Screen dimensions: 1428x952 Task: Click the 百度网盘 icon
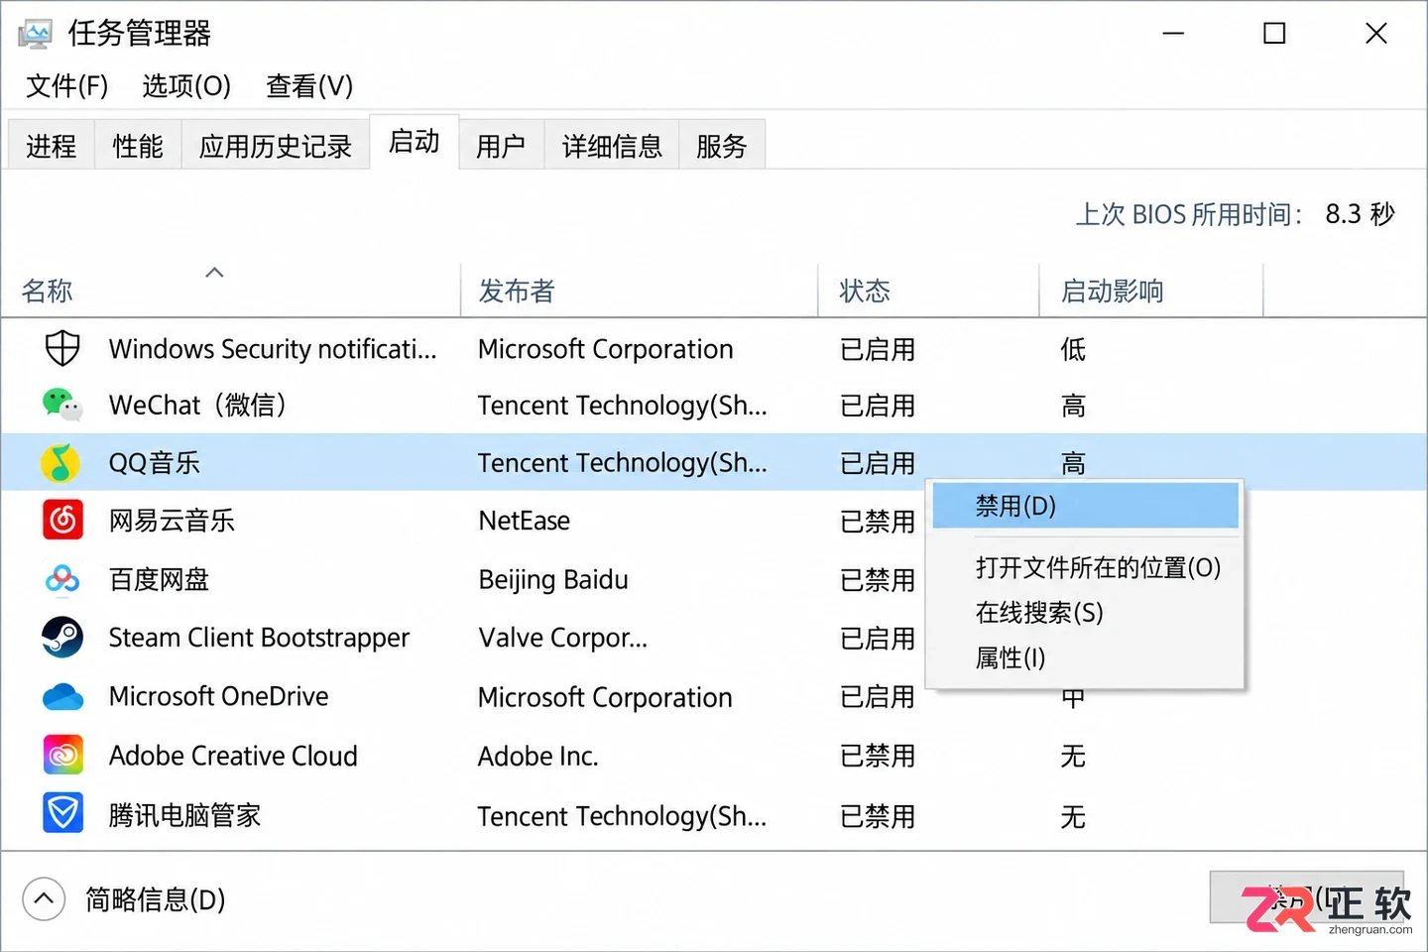click(x=62, y=578)
